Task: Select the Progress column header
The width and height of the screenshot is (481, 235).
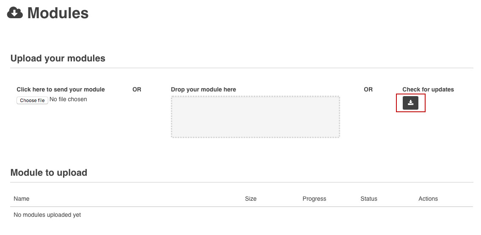Action: click(314, 199)
